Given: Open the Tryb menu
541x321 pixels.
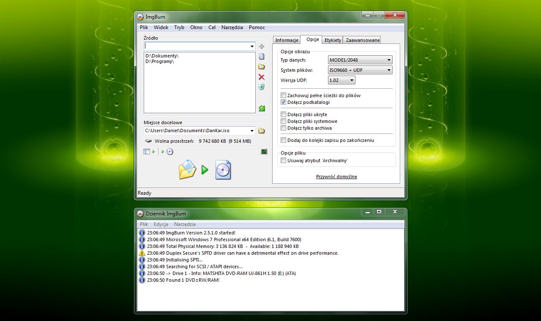Looking at the screenshot, I should tap(179, 27).
